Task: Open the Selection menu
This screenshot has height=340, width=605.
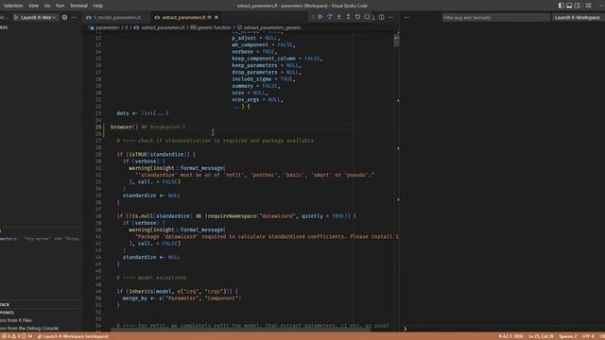Action: coord(13,6)
